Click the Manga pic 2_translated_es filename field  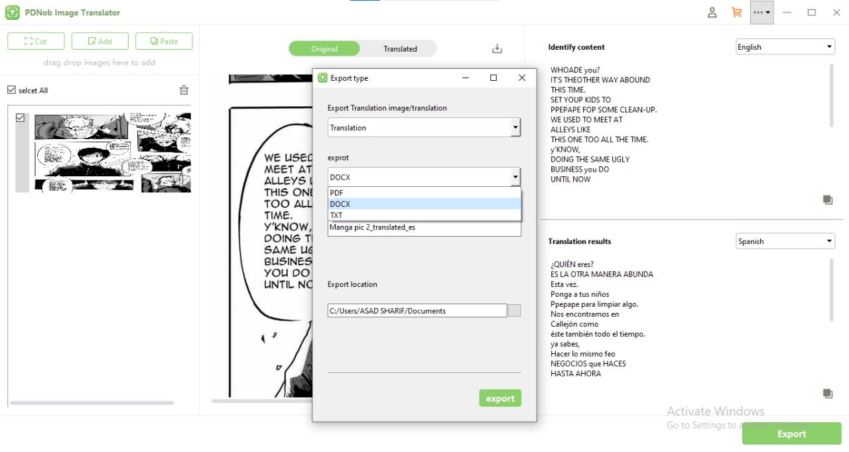(x=424, y=228)
